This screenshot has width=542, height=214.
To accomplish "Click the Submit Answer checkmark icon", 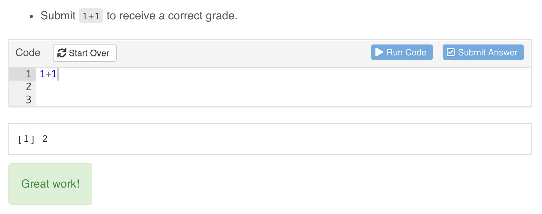I will [450, 53].
